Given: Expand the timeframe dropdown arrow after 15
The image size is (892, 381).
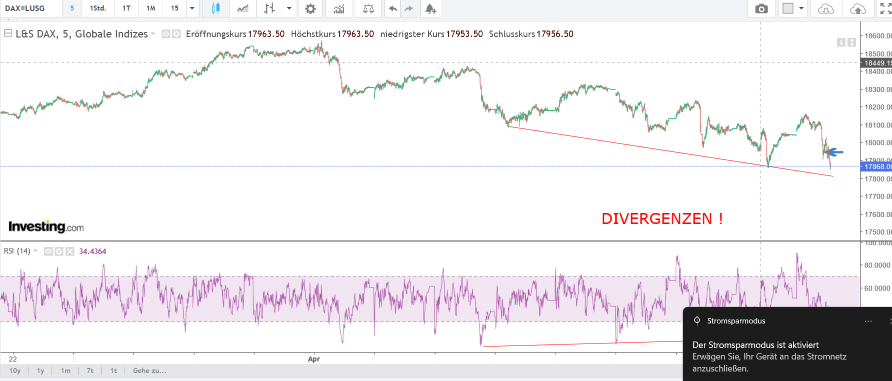Looking at the screenshot, I should click(x=192, y=8).
